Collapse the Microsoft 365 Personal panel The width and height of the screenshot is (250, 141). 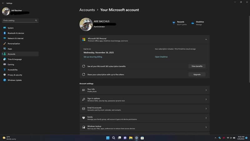coord(206,39)
